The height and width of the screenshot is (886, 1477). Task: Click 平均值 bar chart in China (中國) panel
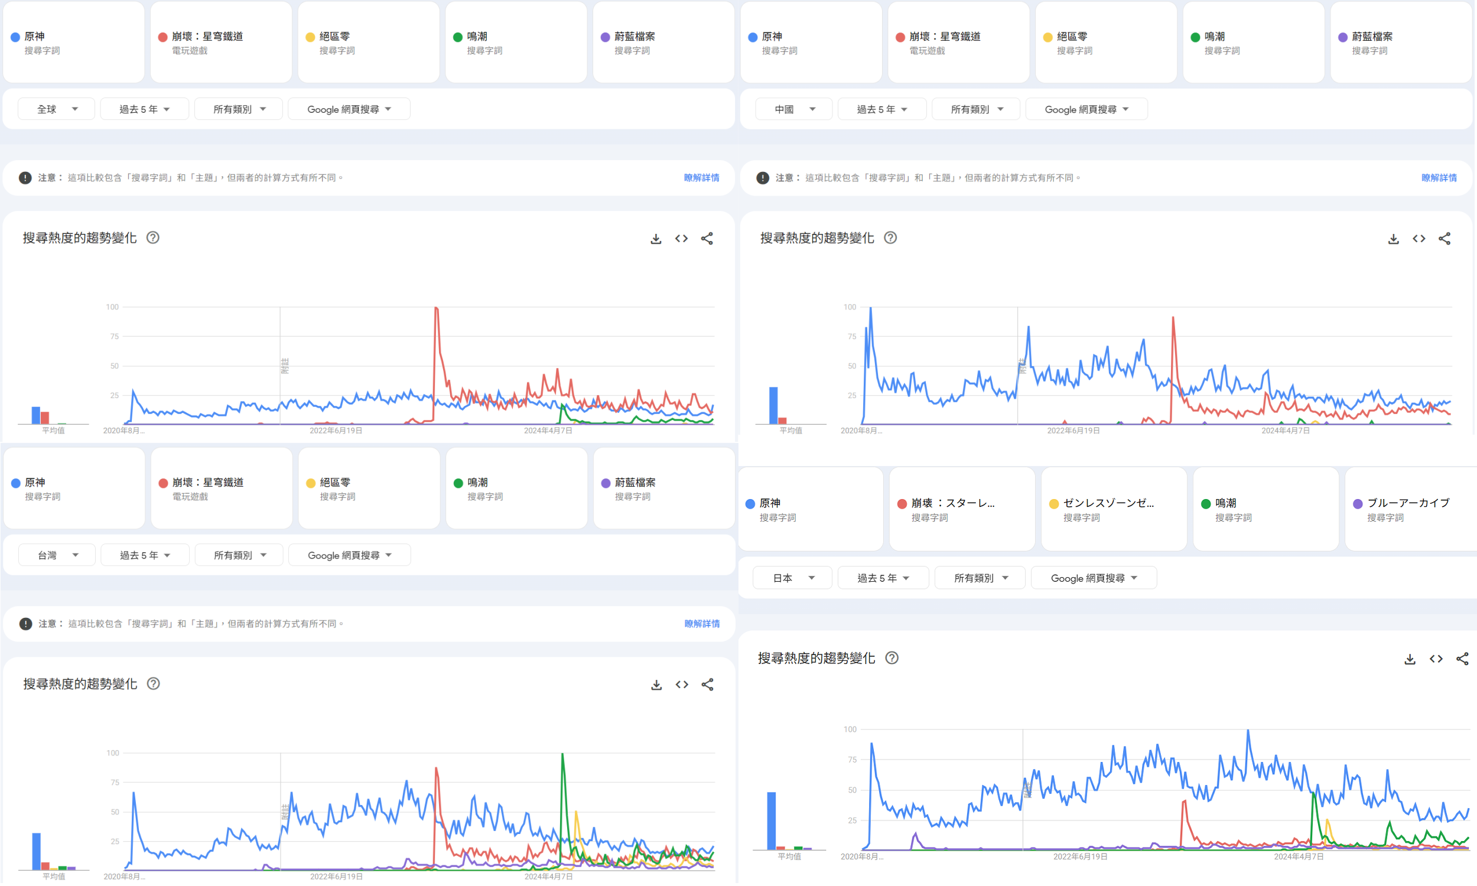coord(790,406)
